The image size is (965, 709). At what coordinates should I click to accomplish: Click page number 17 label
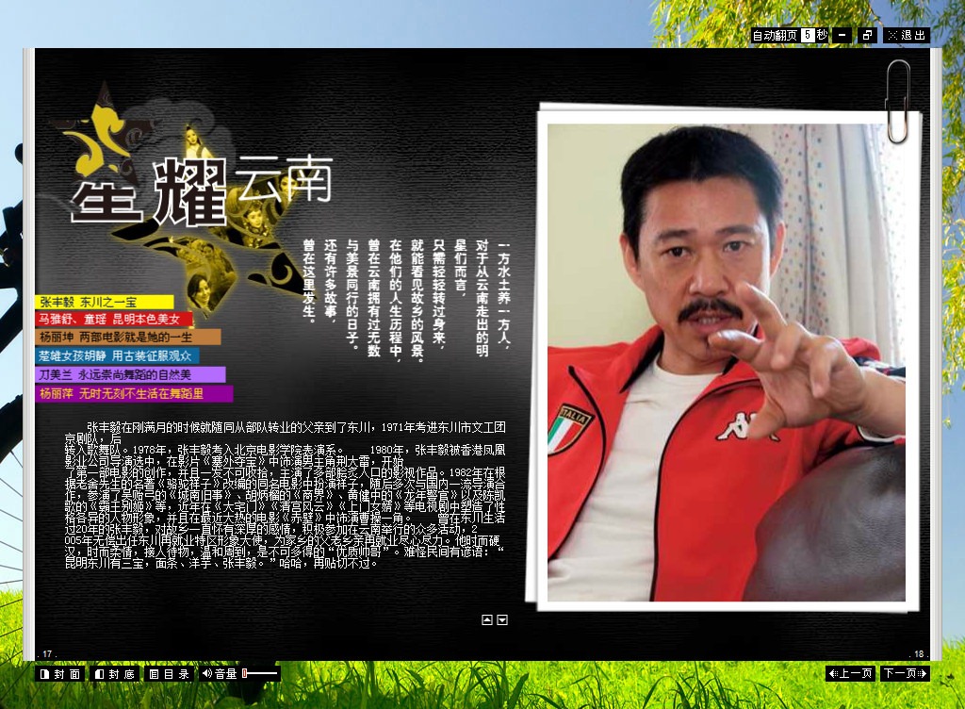point(48,653)
